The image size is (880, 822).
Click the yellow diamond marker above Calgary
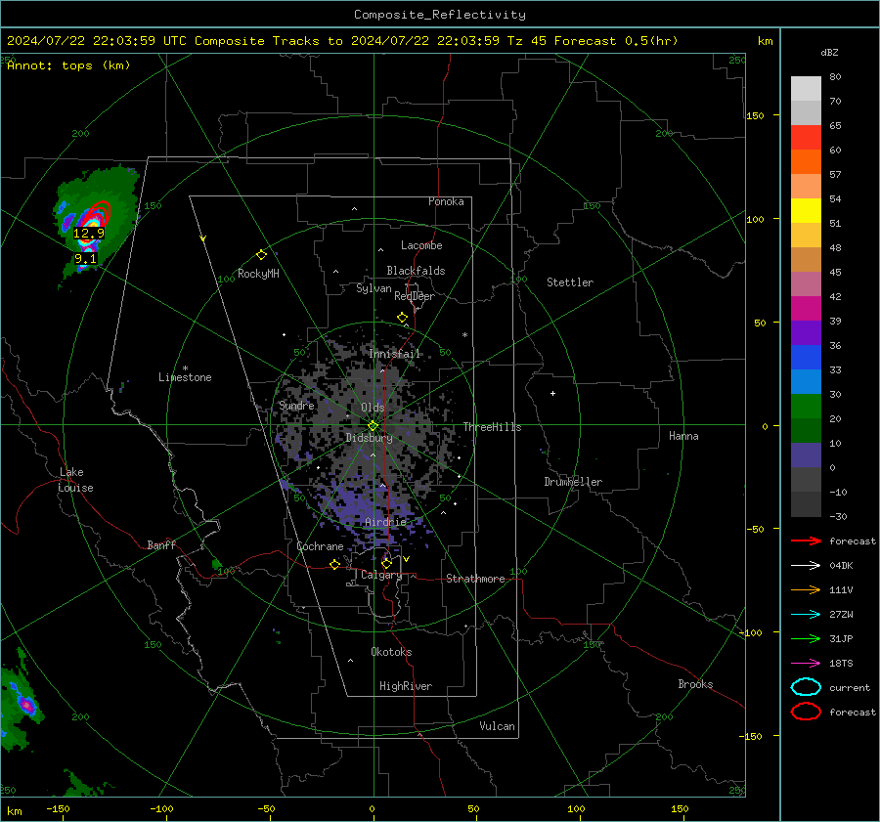tap(386, 563)
